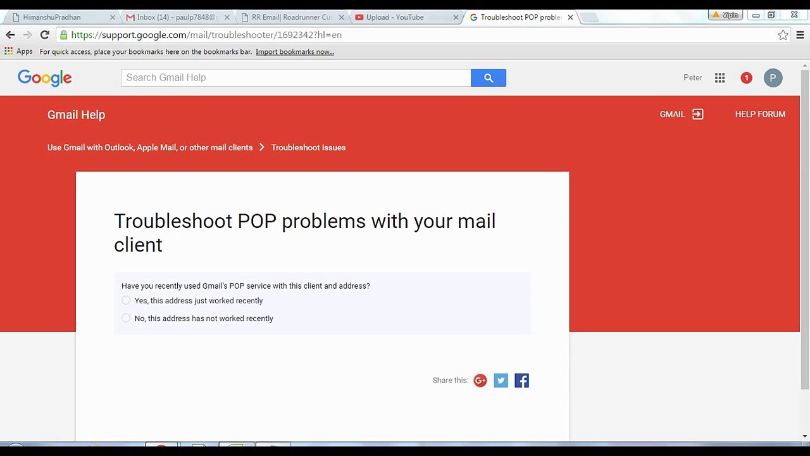Share this page on Facebook
The width and height of the screenshot is (810, 456).
[521, 380]
